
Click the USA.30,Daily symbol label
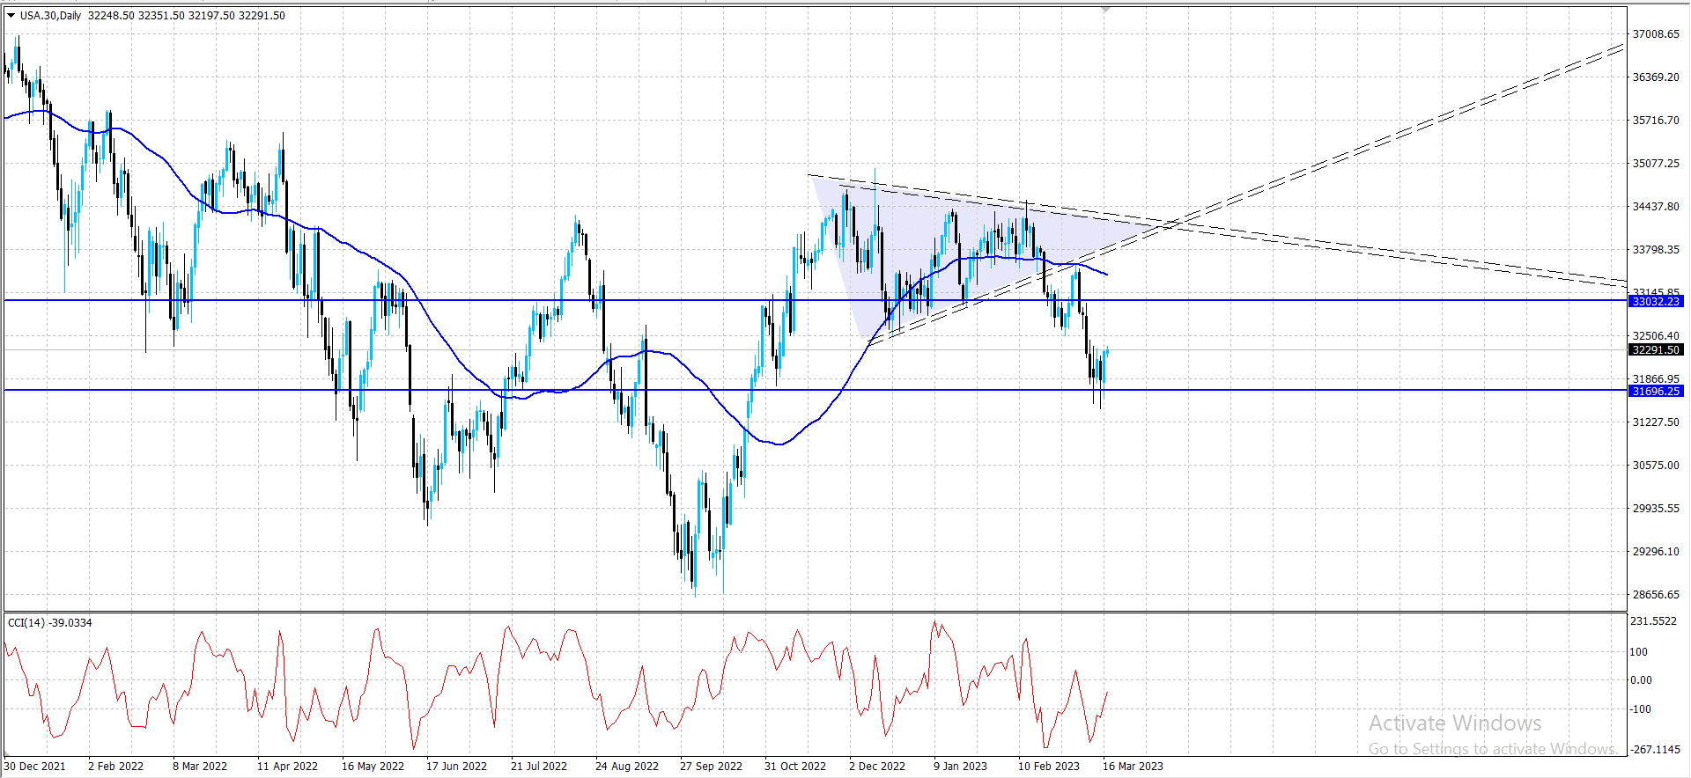51,15
